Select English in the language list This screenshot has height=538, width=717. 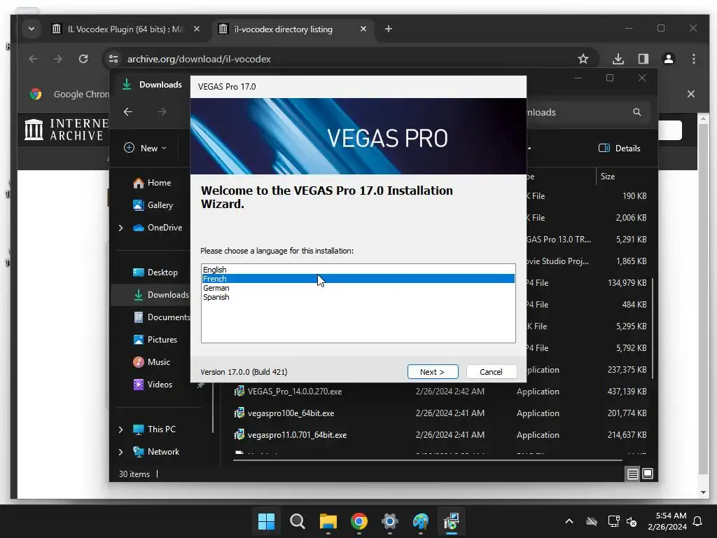(x=214, y=270)
